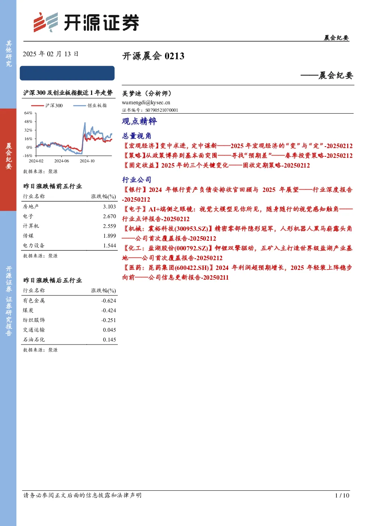The image size is (372, 526).
Task: Click the 行业公司 subheading
Action: click(x=137, y=180)
